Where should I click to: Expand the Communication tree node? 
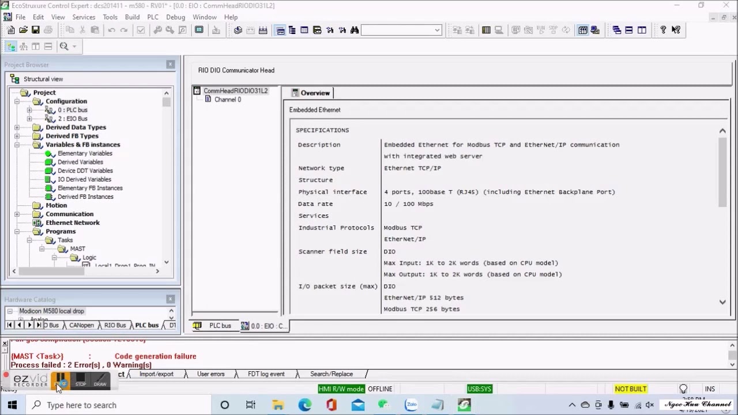pyautogui.click(x=17, y=214)
